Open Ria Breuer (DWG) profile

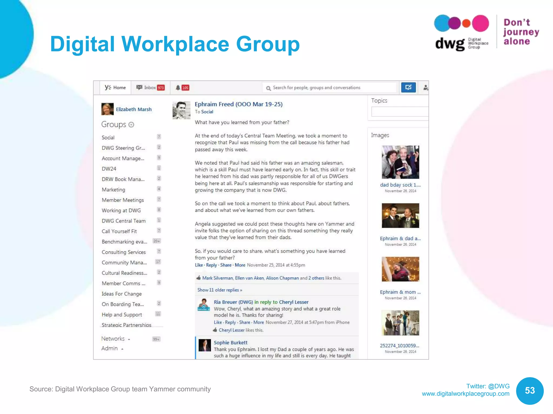coord(233,302)
